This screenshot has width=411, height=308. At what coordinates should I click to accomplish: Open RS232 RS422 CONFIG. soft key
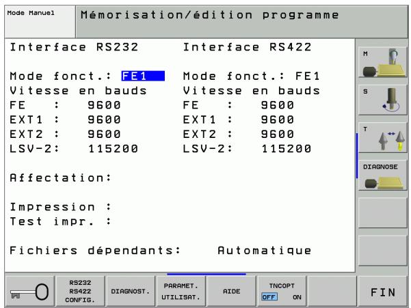click(x=80, y=291)
